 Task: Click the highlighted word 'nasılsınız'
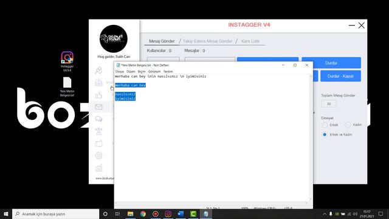[x=125, y=94]
